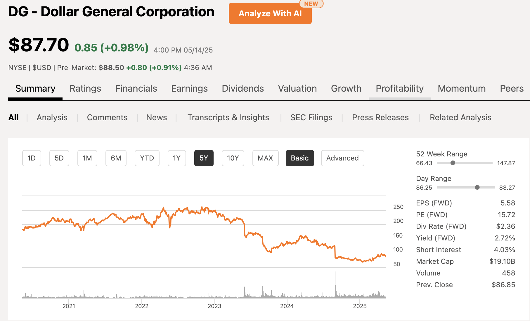Image resolution: width=530 pixels, height=321 pixels.
Task: Click the Analyze With AI button
Action: (x=270, y=13)
